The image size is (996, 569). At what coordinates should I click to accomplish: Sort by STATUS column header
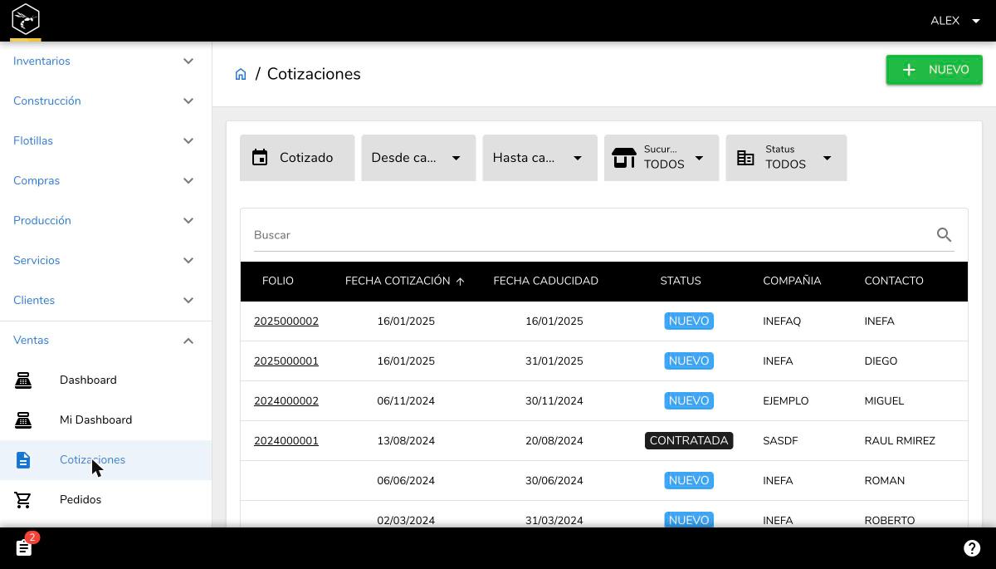click(681, 281)
